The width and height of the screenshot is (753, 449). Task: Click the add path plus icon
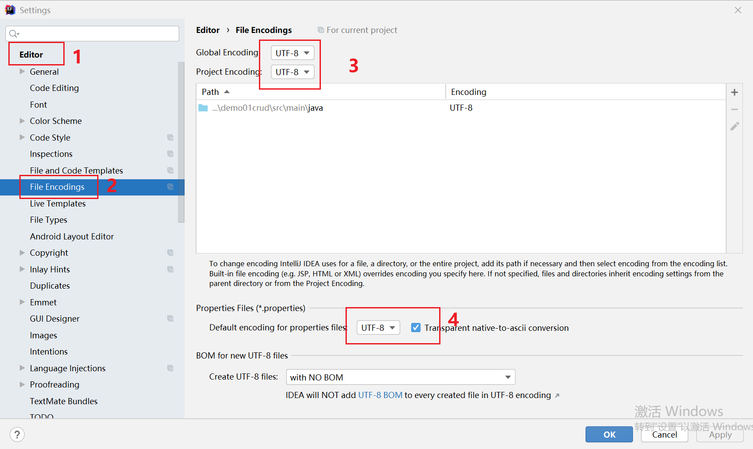(x=734, y=92)
